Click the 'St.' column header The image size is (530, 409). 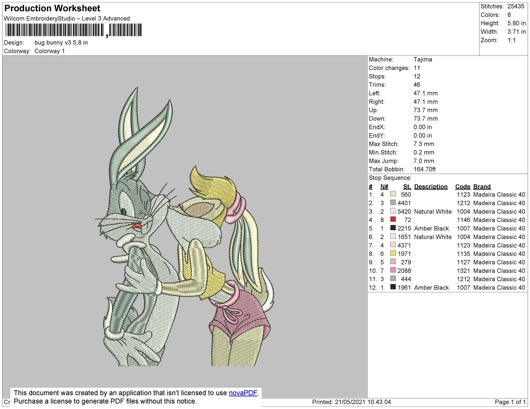[x=407, y=187]
